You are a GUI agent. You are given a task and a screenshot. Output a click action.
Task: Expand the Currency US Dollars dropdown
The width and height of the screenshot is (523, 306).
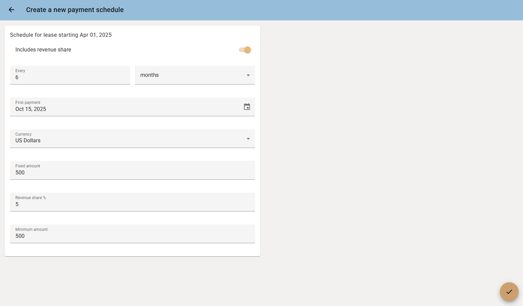point(133,139)
